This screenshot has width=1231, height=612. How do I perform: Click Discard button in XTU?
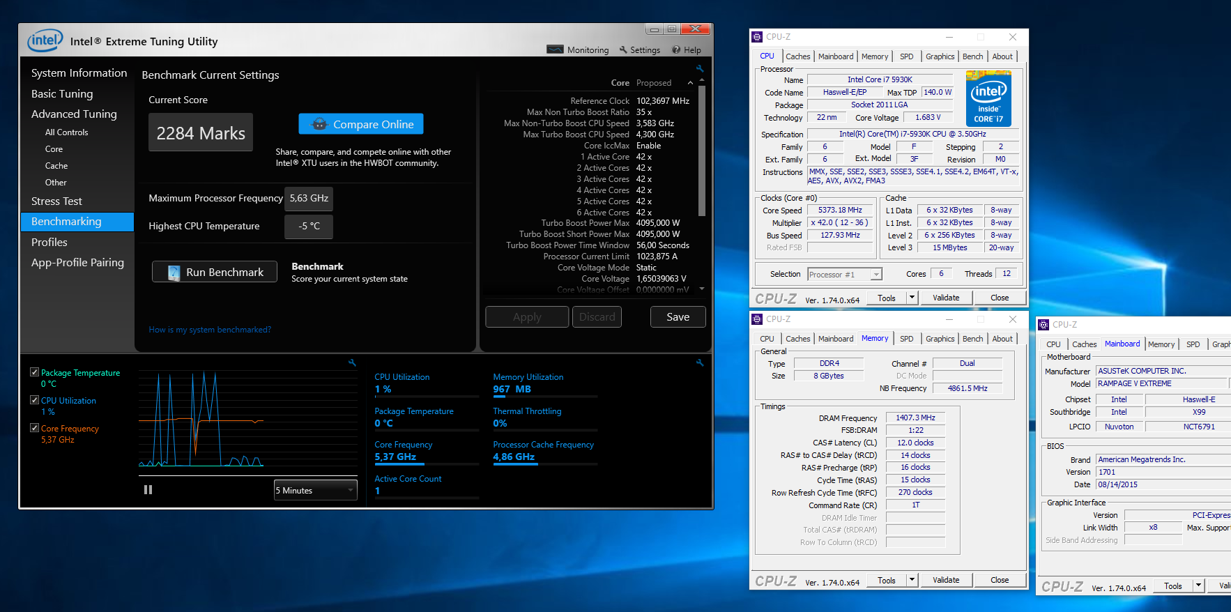point(597,316)
